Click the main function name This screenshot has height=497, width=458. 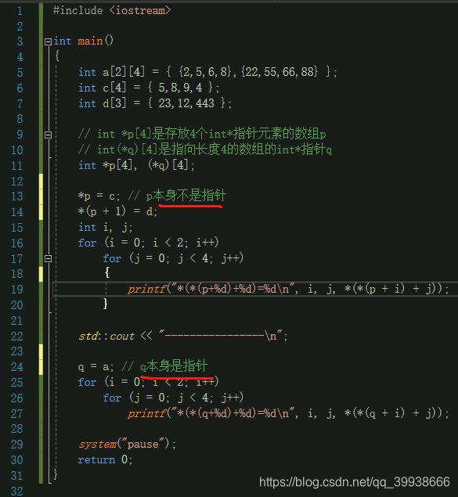click(90, 41)
